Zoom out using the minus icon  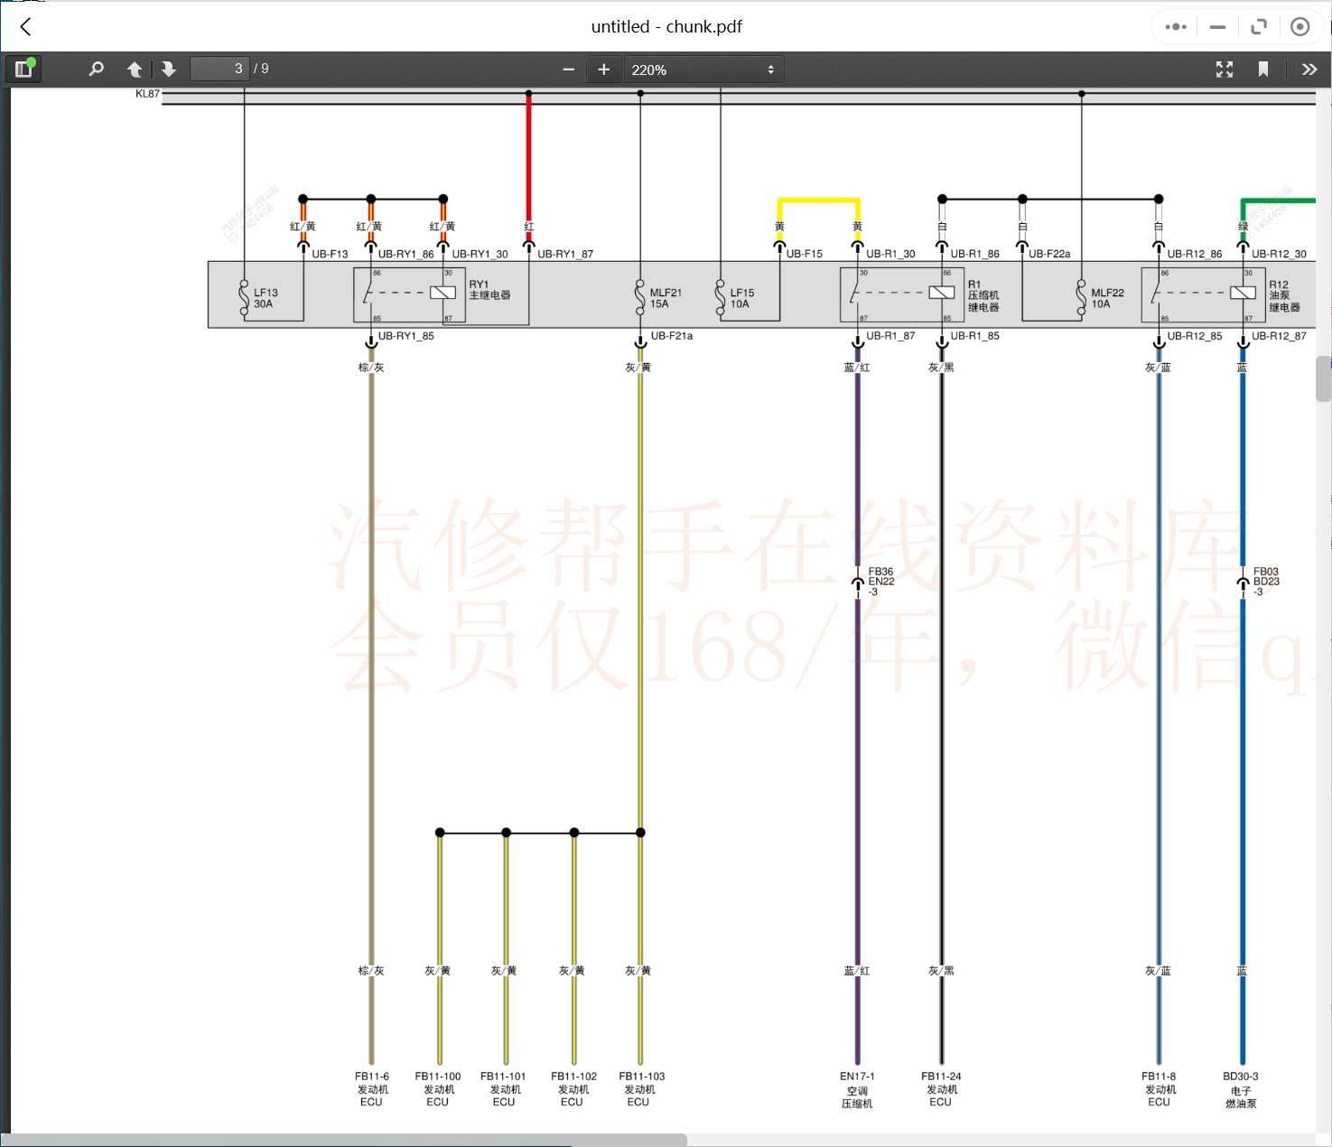tap(568, 69)
